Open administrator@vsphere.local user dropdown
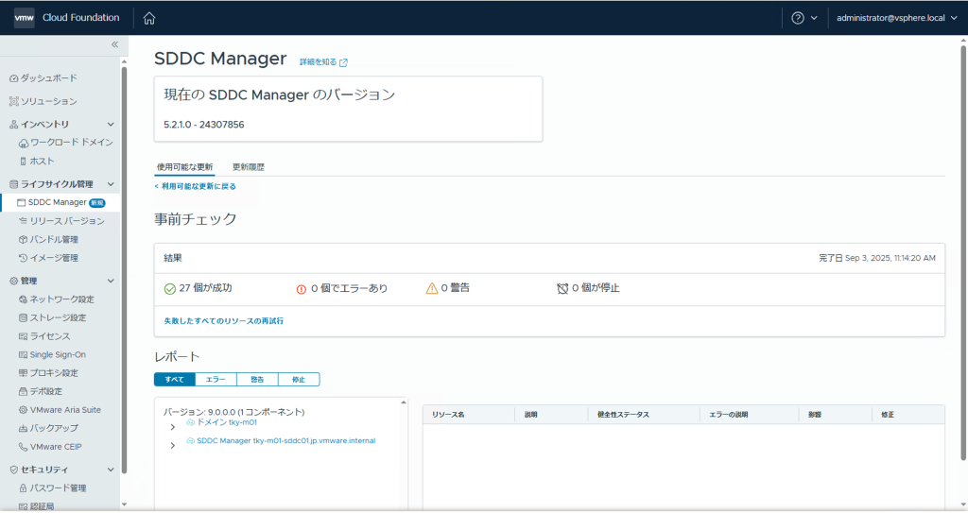The image size is (968, 513). [x=897, y=18]
